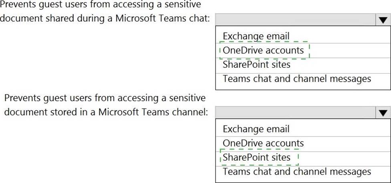The height and width of the screenshot is (183, 391).
Task: Select 'Exchange email' in the Teams chat question list
Action: point(256,36)
